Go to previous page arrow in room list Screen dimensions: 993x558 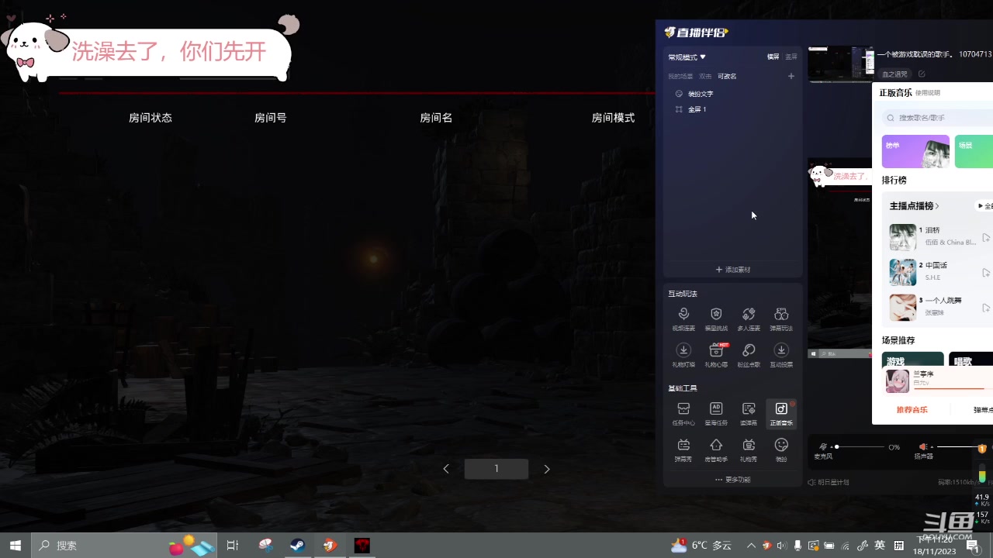(x=446, y=469)
